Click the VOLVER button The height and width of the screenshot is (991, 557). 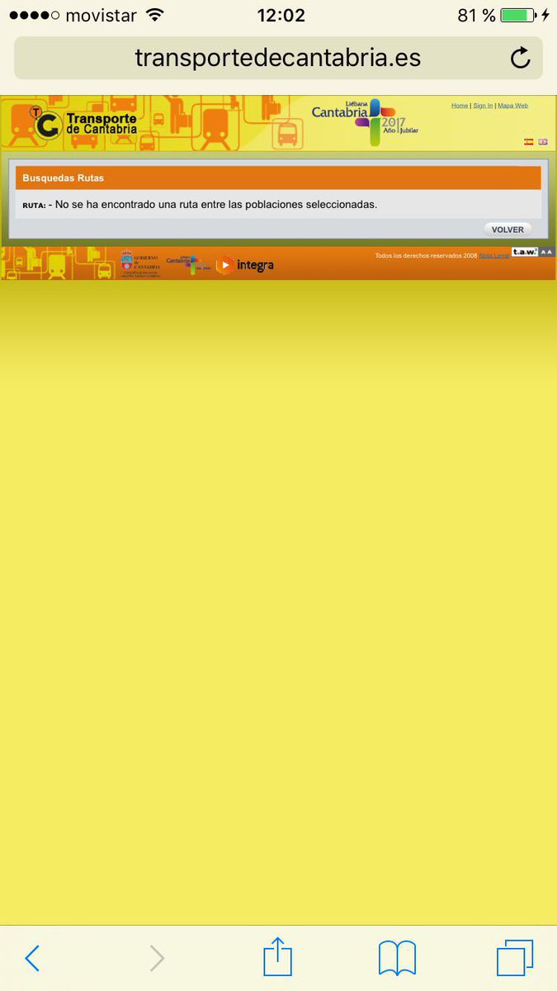coord(507,230)
